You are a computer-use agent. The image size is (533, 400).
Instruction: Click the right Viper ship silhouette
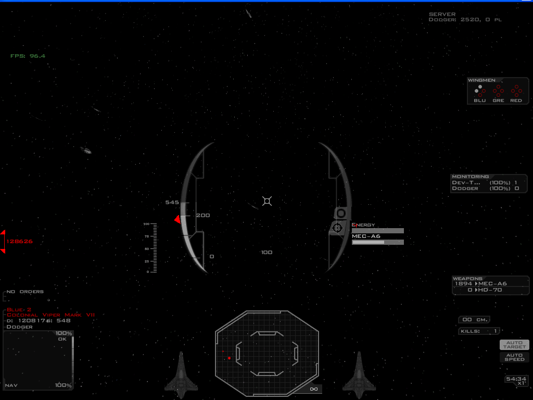[359, 374]
